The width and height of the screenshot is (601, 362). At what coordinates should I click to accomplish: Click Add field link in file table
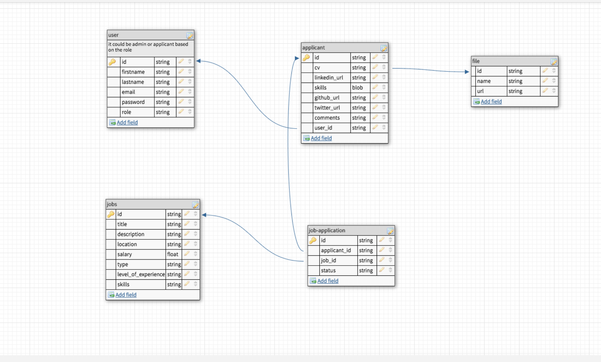click(x=491, y=101)
